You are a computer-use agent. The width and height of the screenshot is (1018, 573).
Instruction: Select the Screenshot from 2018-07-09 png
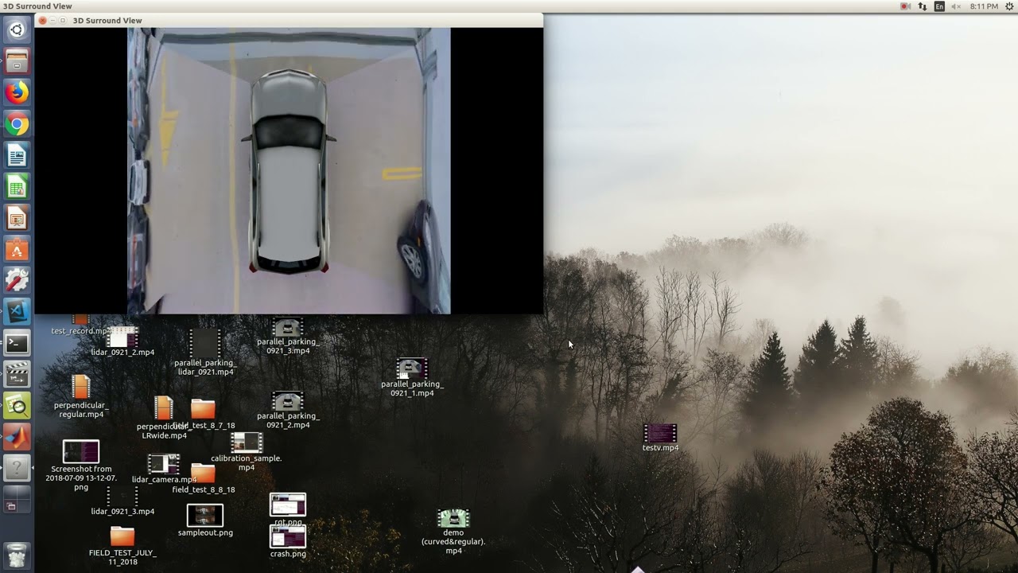[x=81, y=466]
